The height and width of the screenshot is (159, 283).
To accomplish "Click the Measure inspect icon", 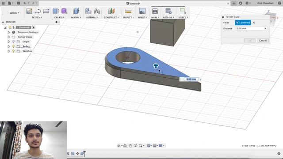I will (128, 11).
